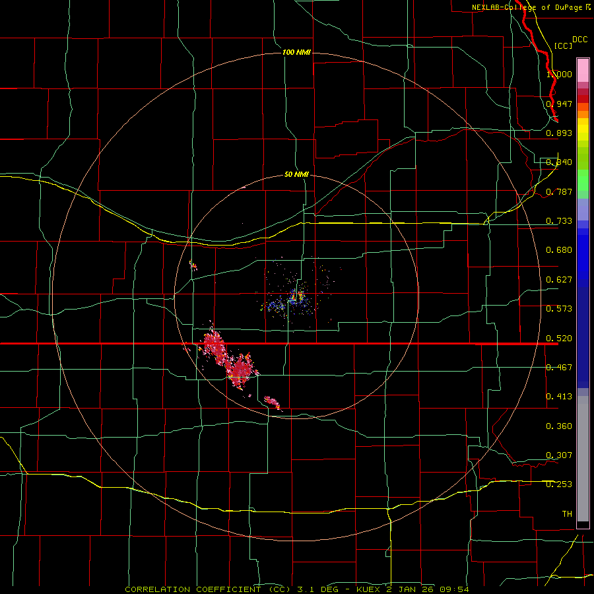Click the 0.360 value on the scale
Viewport: 594px width, 594px height.
point(559,426)
